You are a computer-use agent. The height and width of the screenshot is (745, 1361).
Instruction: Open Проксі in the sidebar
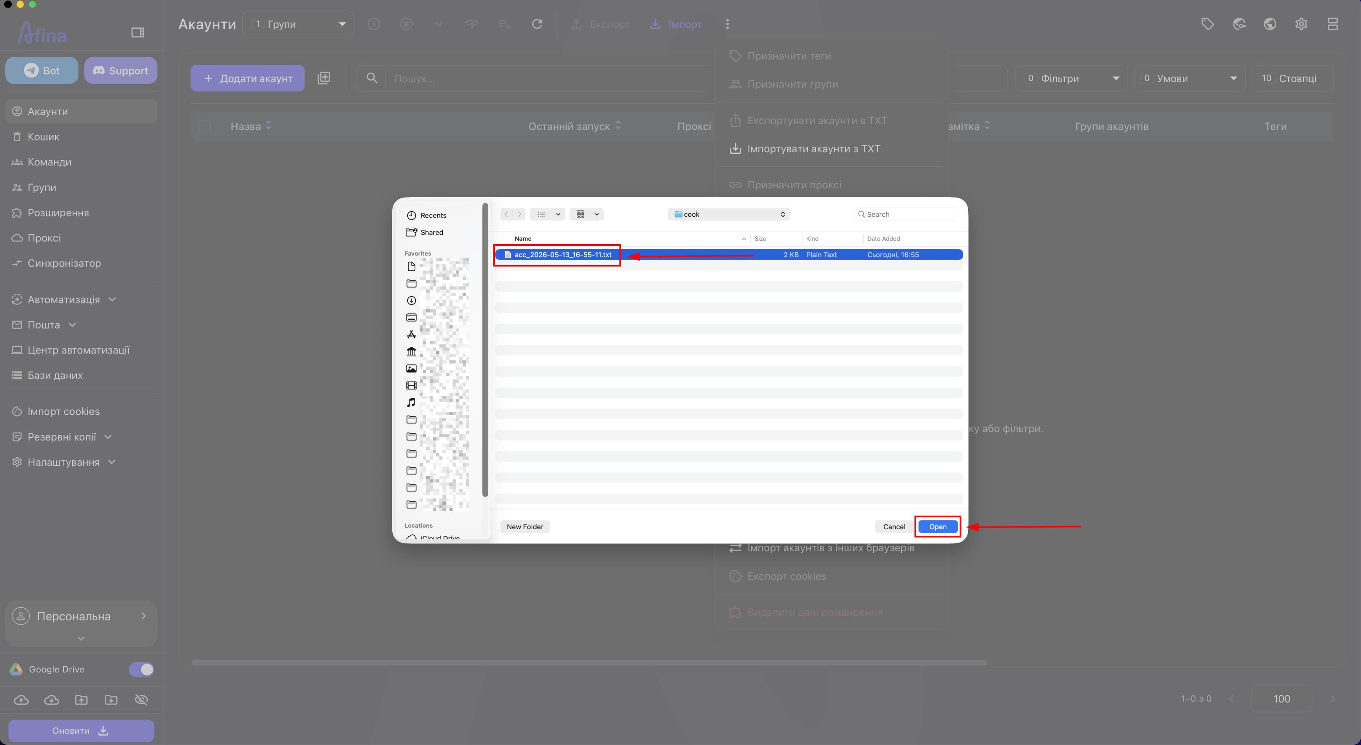[82, 238]
